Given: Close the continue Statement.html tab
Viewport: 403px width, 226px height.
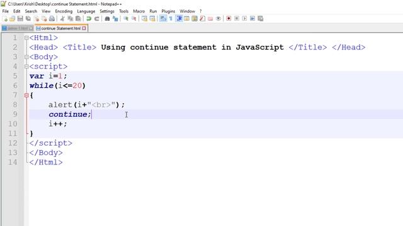Looking at the screenshot, I should pos(84,28).
